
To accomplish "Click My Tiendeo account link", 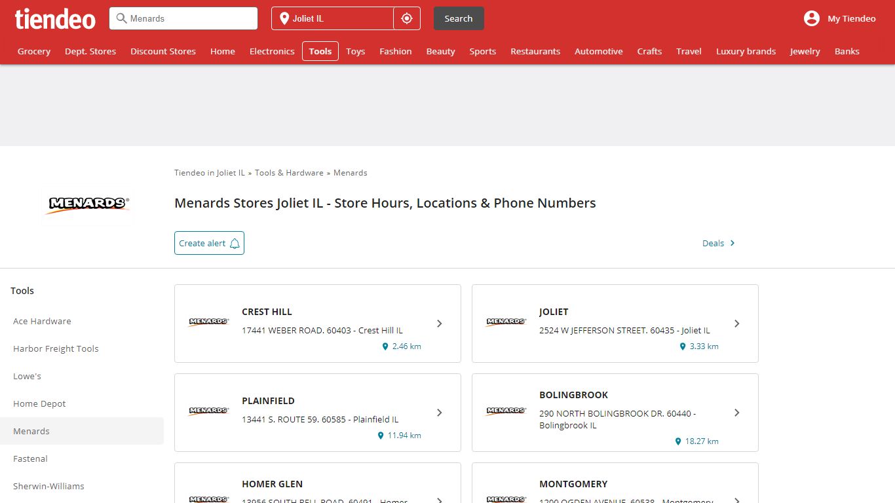I will point(852,18).
